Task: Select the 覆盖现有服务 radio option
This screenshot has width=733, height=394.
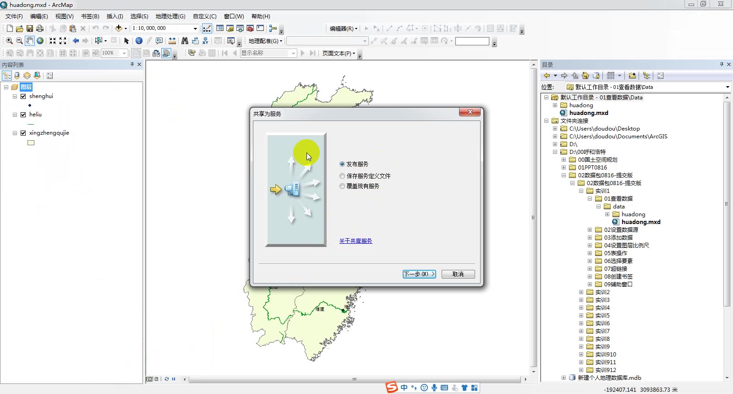Action: pyautogui.click(x=342, y=186)
